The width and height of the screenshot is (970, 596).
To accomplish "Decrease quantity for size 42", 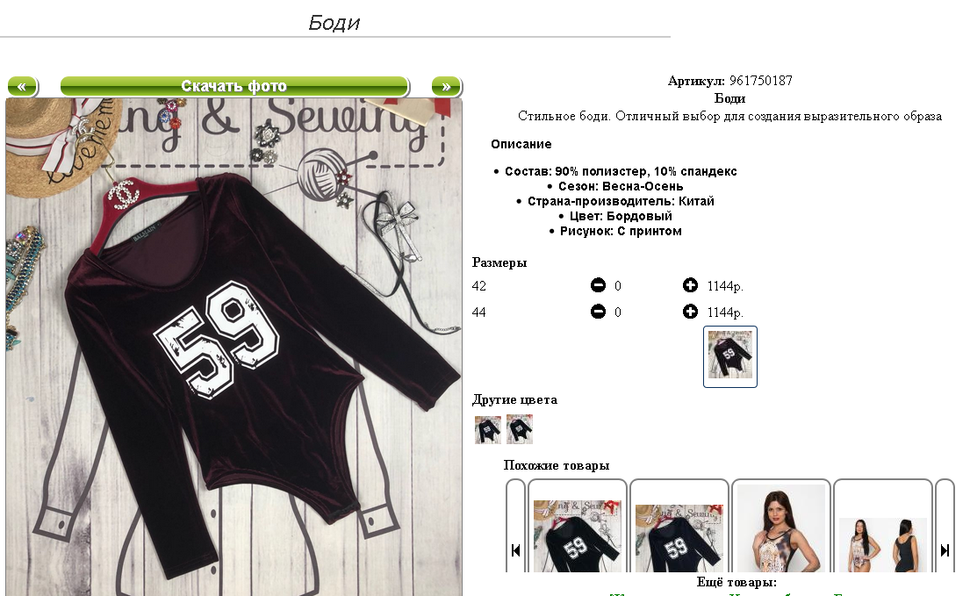I will 598,285.
